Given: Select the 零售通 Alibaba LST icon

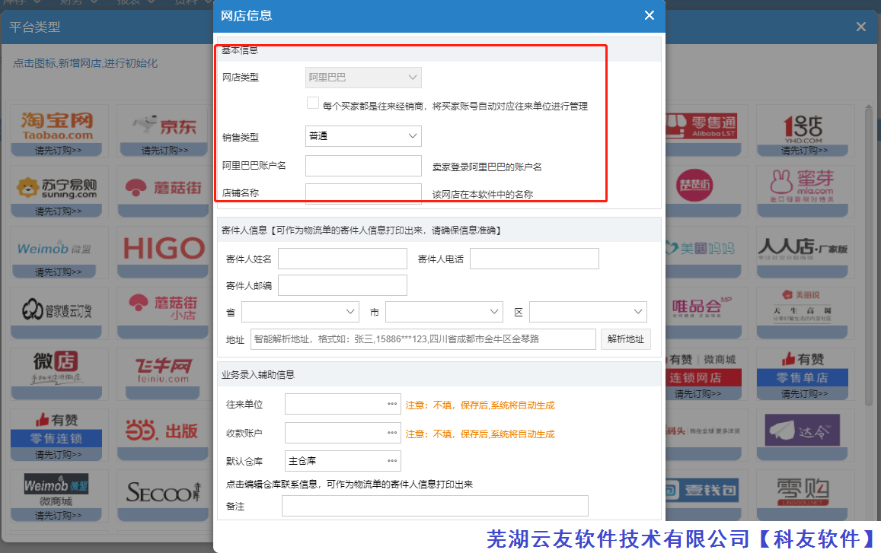Looking at the screenshot, I should point(702,126).
